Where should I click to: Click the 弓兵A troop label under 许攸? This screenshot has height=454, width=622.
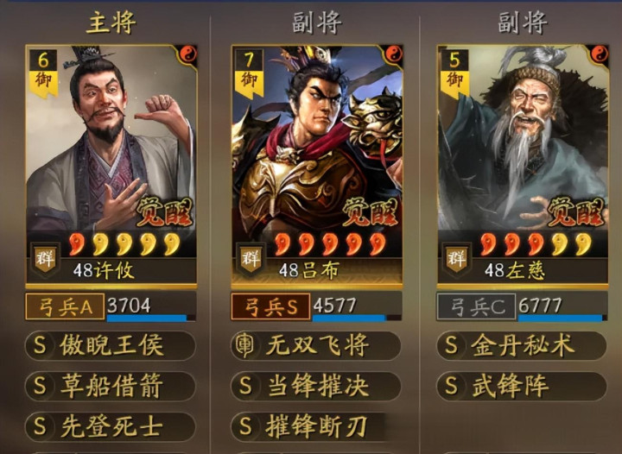(65, 306)
